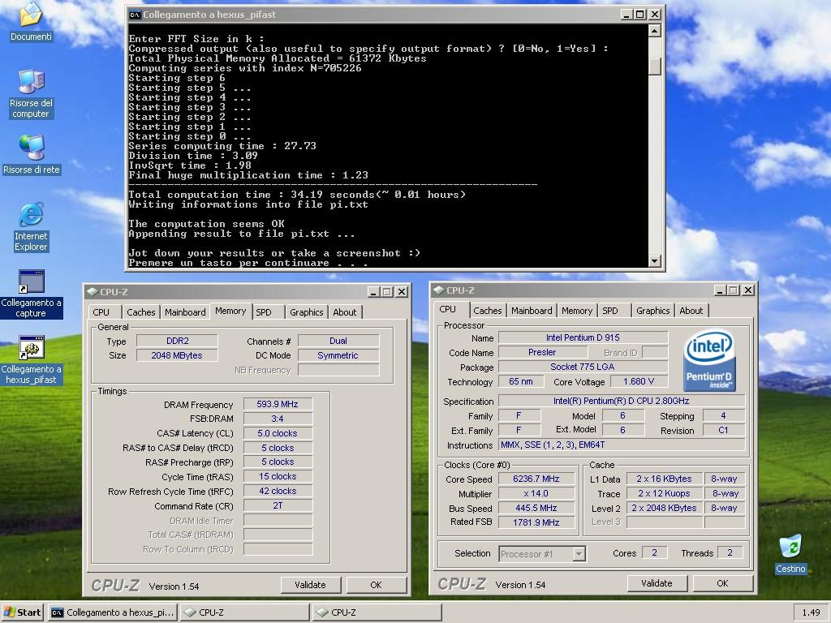Click the memory Type DDR2 field
This screenshot has height=623, width=831.
[177, 341]
